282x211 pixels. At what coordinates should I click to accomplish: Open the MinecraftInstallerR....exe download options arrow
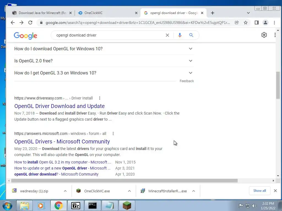pyautogui.click(x=194, y=191)
